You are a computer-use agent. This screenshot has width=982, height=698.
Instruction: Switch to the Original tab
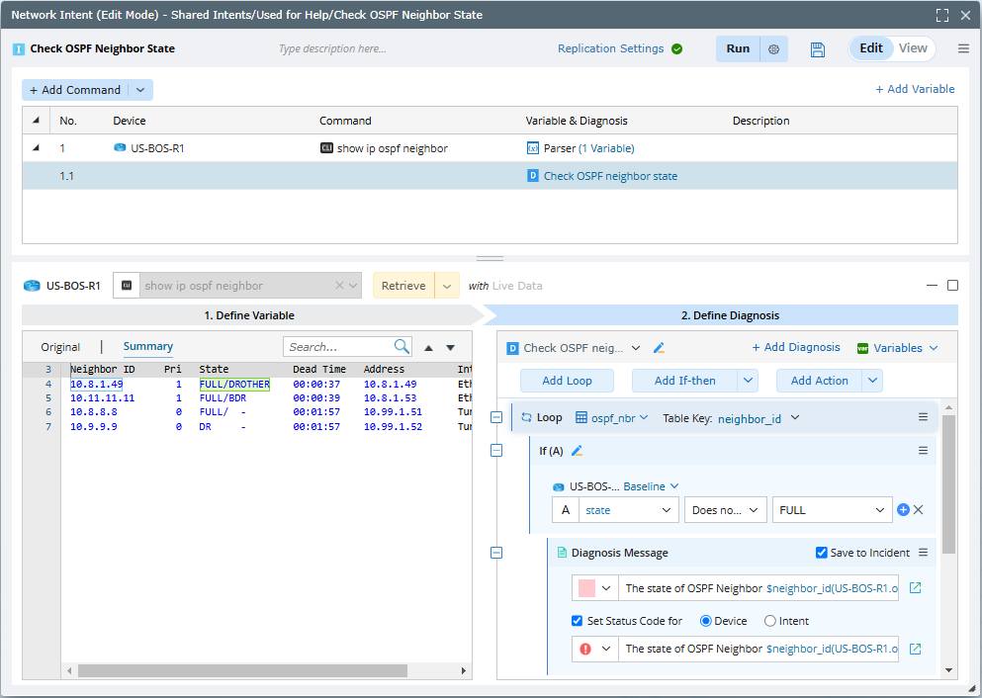click(x=60, y=347)
